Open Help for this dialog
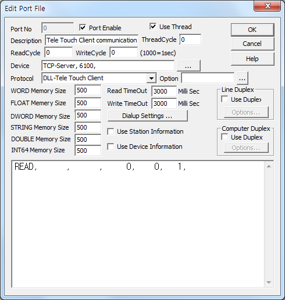The width and height of the screenshot is (285, 300). [252, 59]
